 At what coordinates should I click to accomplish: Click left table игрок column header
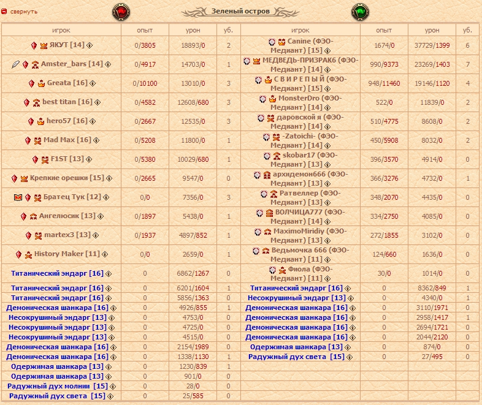click(x=61, y=31)
